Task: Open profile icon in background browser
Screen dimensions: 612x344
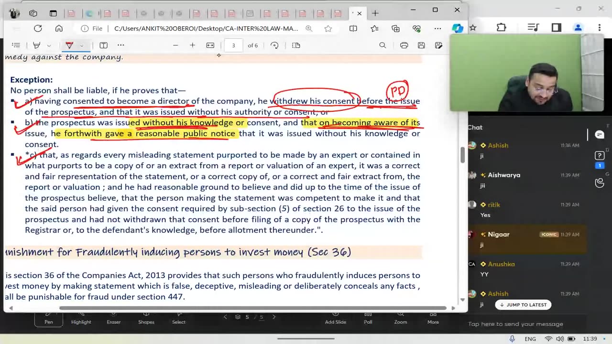Action: coord(578,28)
